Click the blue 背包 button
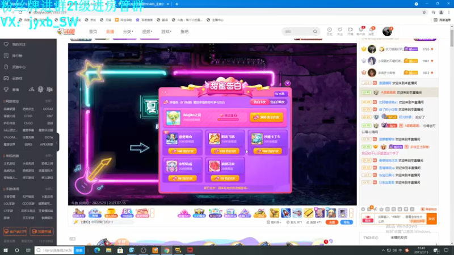The height and width of the screenshot is (255, 454). tap(347, 222)
